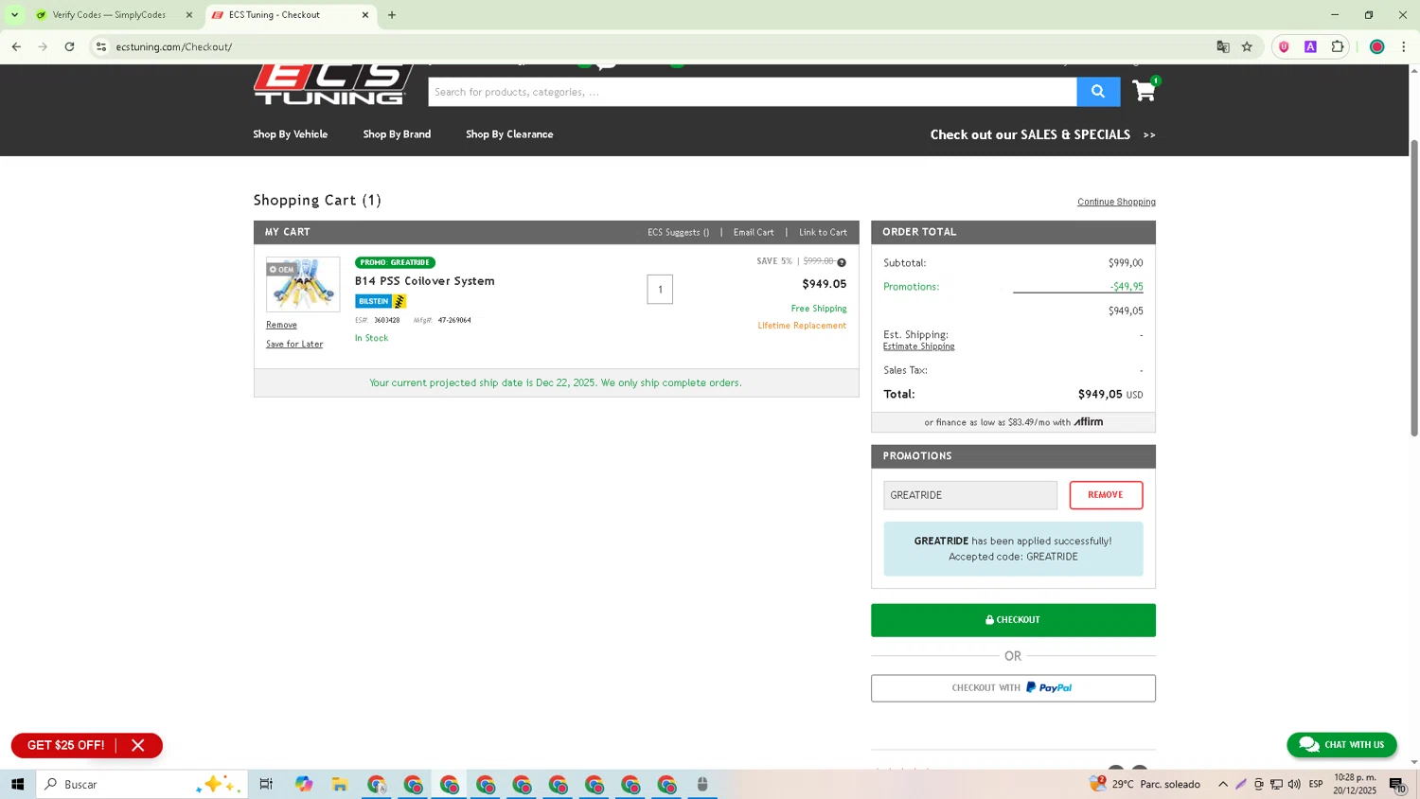Translate this page with Google Translate icon
This screenshot has width=1420, height=799.
(x=1223, y=46)
